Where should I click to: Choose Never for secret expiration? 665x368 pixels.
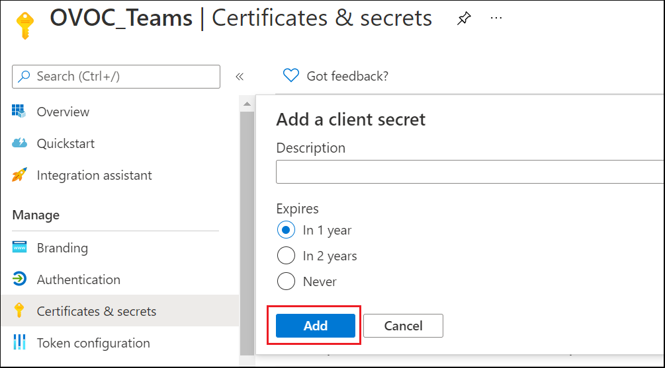(x=286, y=281)
